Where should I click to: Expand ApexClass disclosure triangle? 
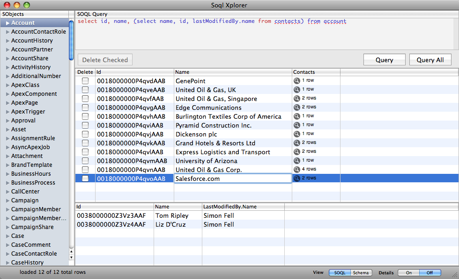[7, 85]
